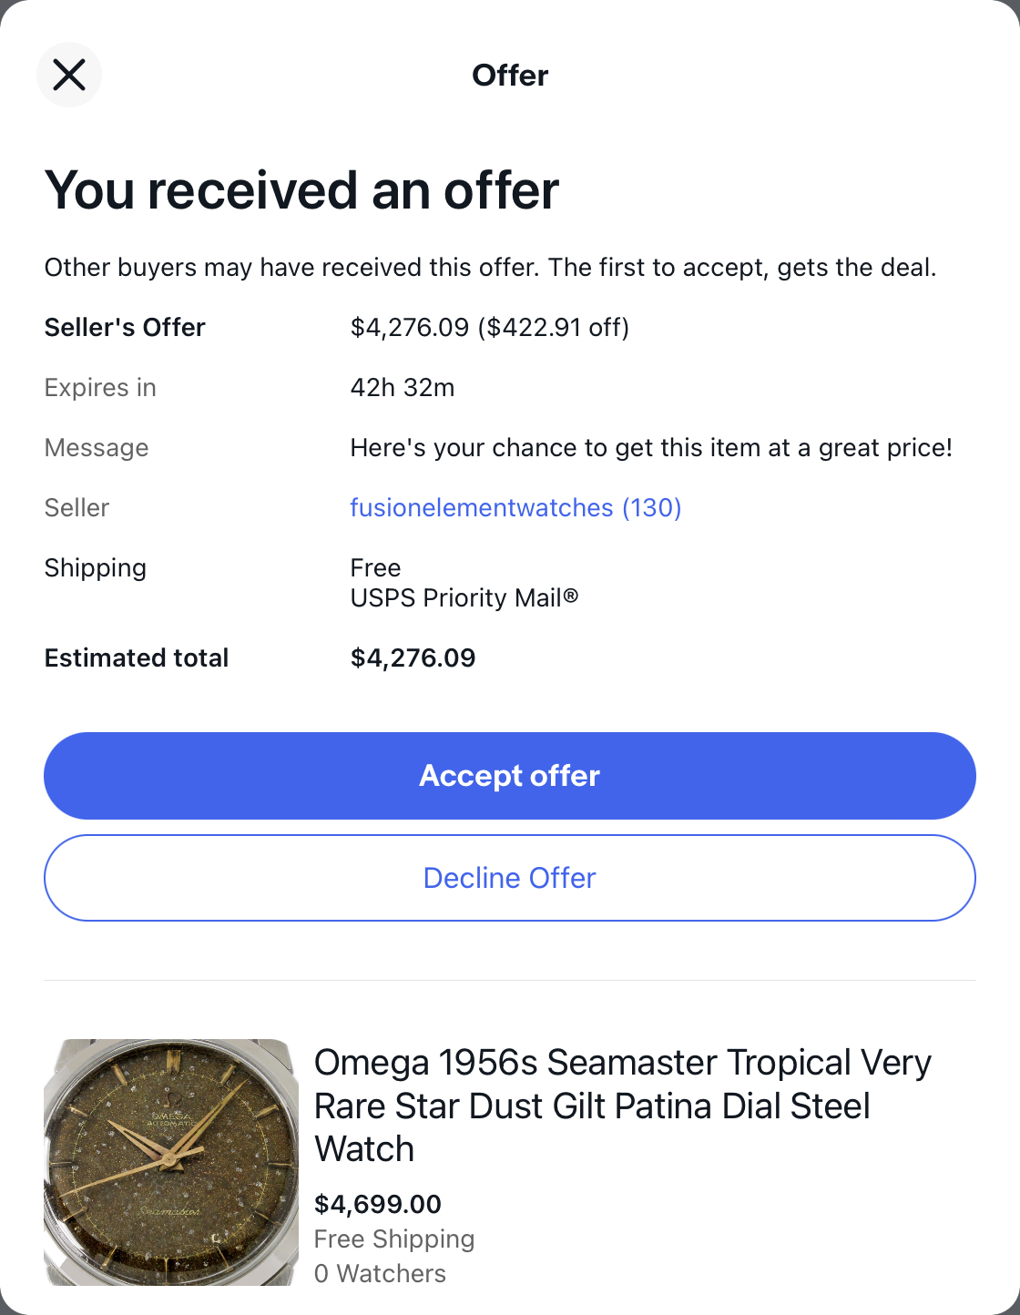Click the Offer title at the top
This screenshot has height=1315, width=1020.
510,75
